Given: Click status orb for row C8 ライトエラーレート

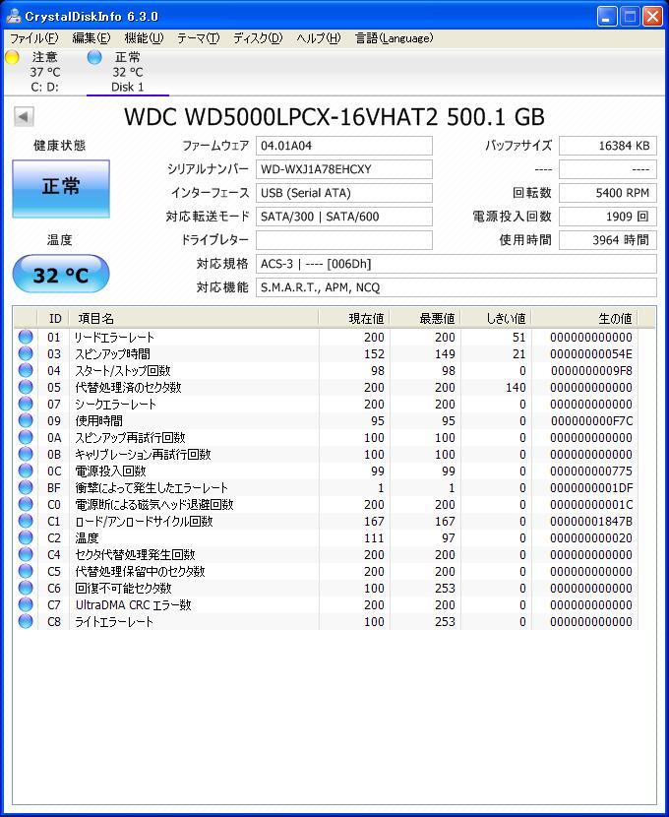Looking at the screenshot, I should tap(26, 621).
